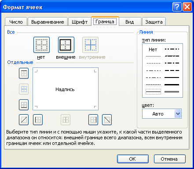Viewport: 194px width, 169px height.
Task: Select the Граница tab
Action: click(105, 21)
